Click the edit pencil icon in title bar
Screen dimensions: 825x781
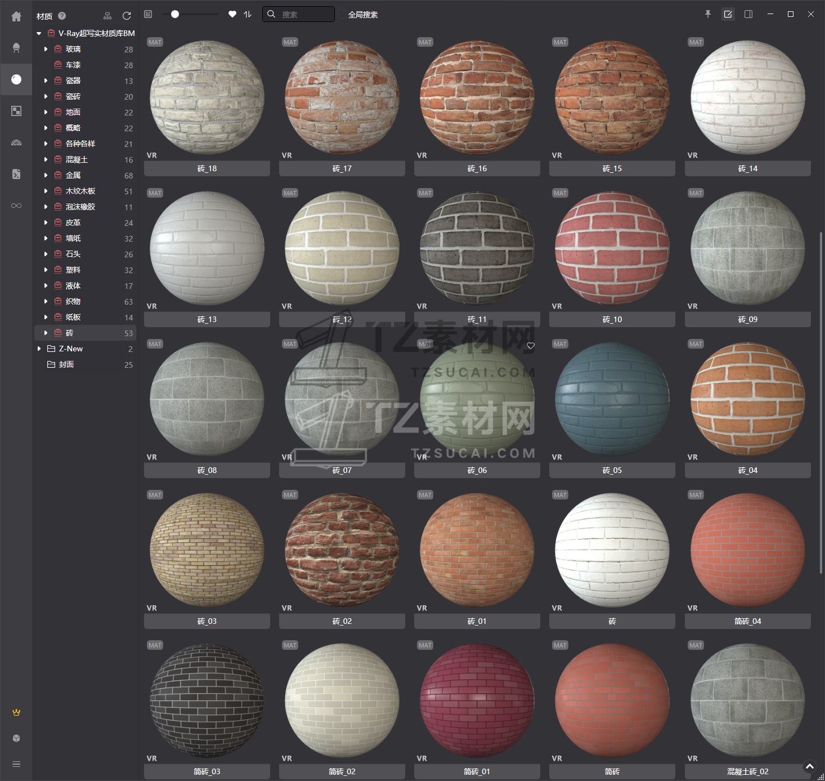coord(728,14)
